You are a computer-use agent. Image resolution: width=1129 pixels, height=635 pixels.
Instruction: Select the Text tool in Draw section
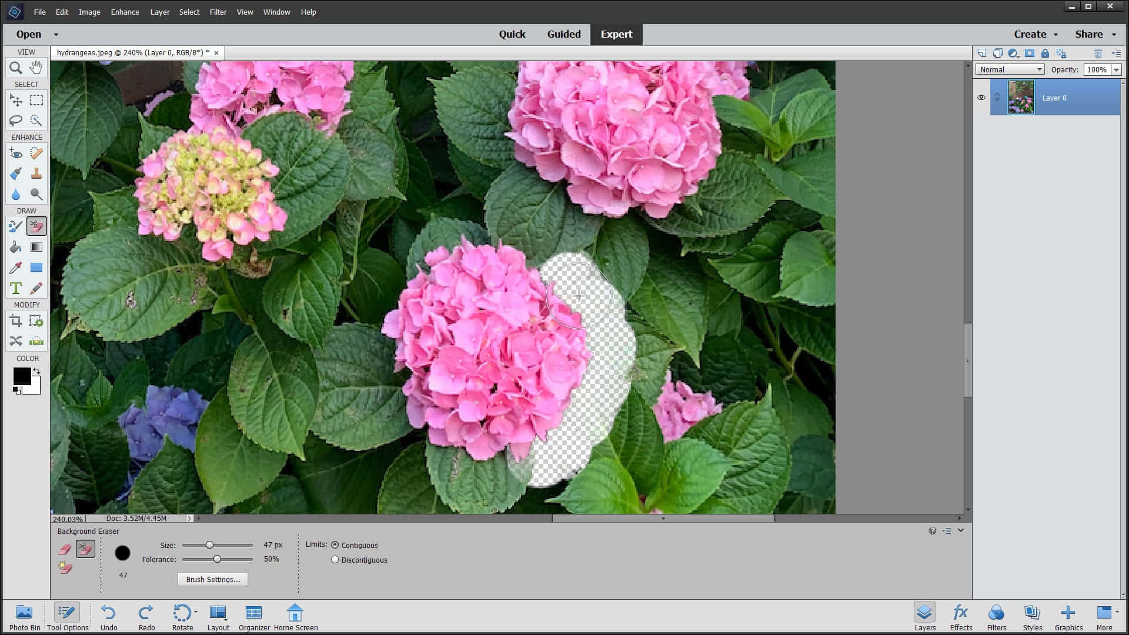point(15,288)
